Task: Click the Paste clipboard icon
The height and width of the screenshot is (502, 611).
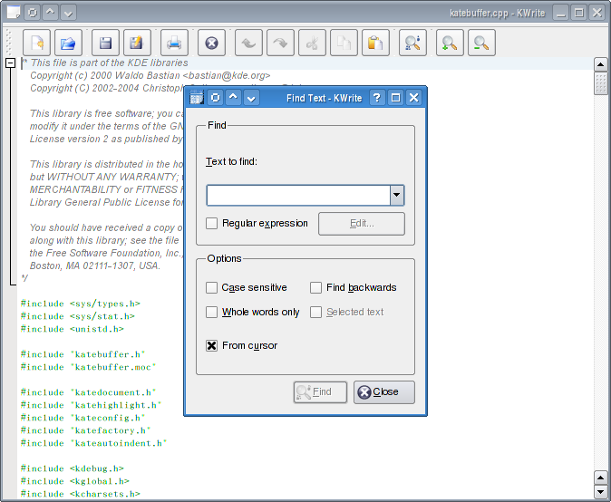Action: [x=375, y=43]
